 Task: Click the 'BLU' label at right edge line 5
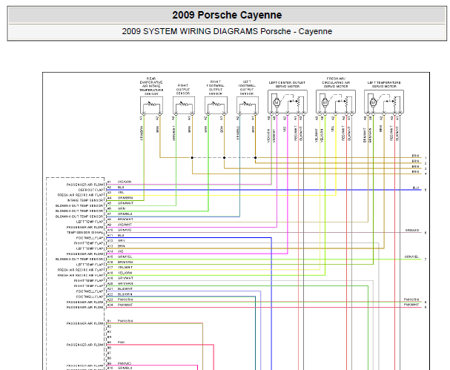click(416, 188)
